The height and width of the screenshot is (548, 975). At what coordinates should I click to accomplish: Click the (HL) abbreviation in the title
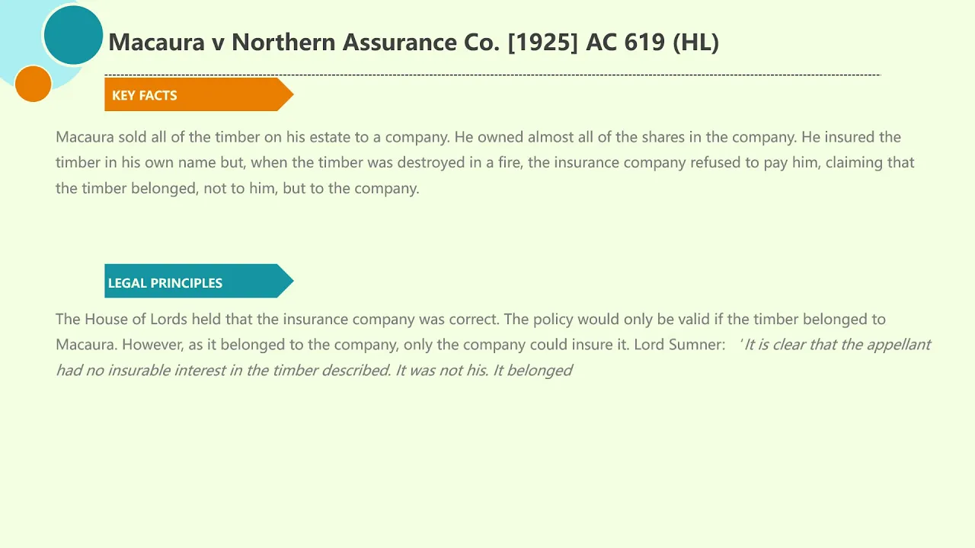pyautogui.click(x=695, y=42)
